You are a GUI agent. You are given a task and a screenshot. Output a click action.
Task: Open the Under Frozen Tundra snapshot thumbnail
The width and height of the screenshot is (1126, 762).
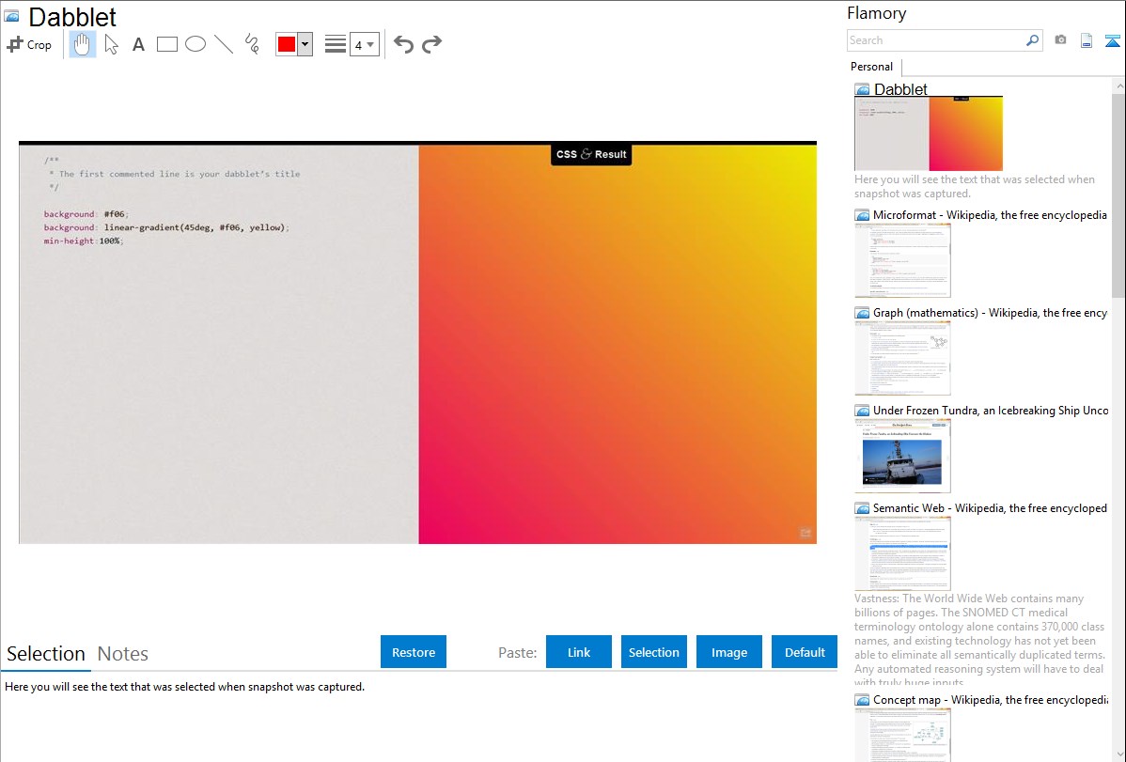[x=902, y=456]
